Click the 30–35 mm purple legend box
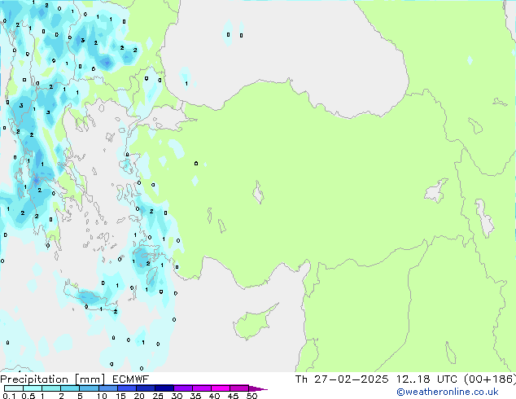 point(182,388)
